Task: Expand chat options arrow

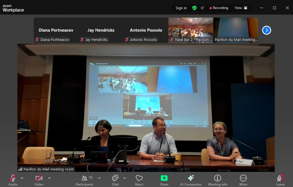Action: pos(125,178)
